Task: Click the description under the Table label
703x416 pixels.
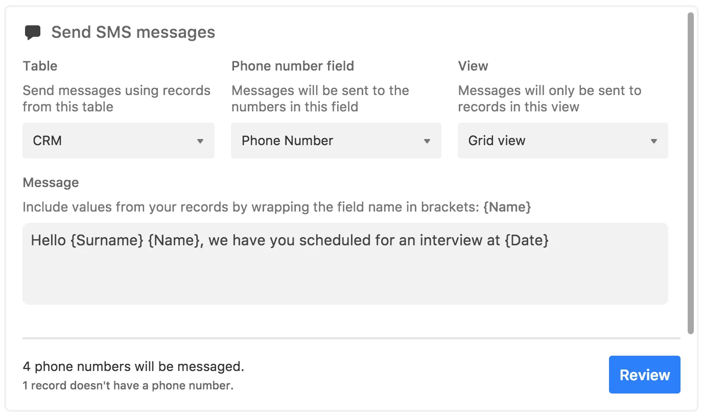Action: (x=116, y=99)
